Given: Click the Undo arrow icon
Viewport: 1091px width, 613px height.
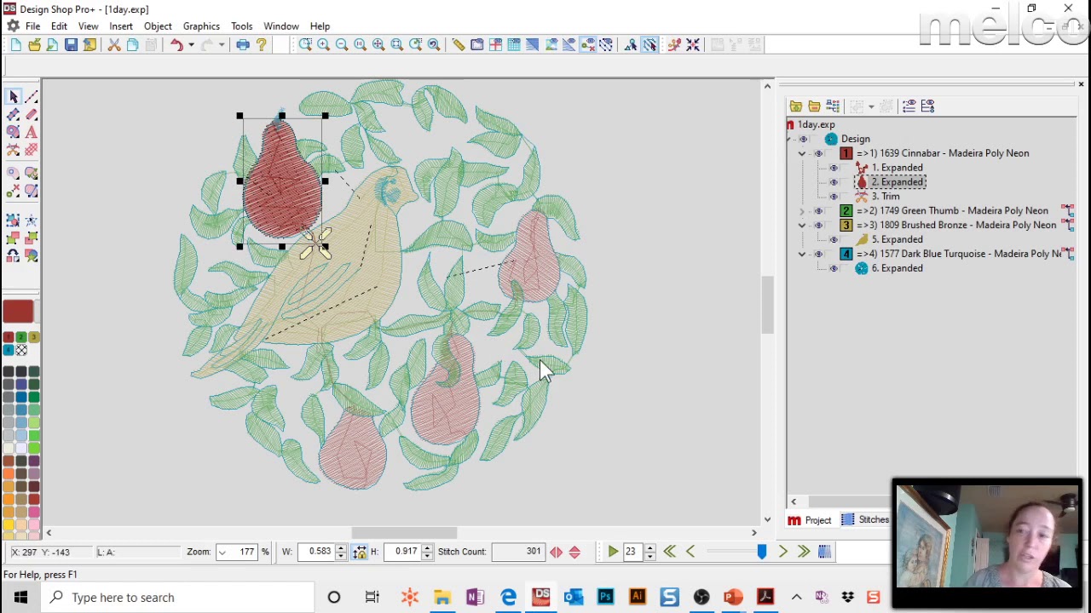Looking at the screenshot, I should [x=176, y=45].
